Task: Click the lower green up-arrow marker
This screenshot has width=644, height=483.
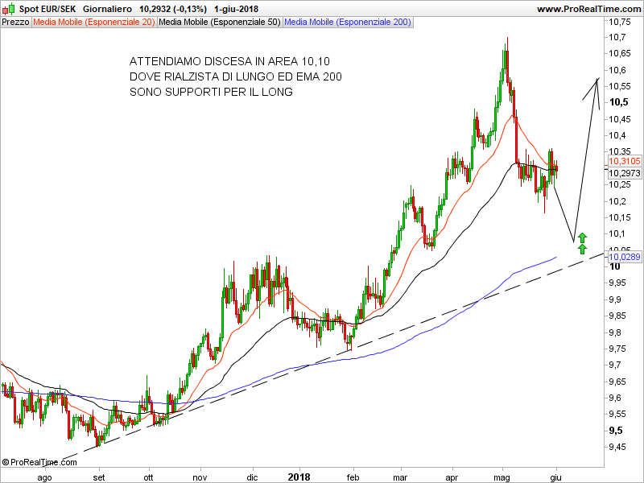Action: click(583, 249)
